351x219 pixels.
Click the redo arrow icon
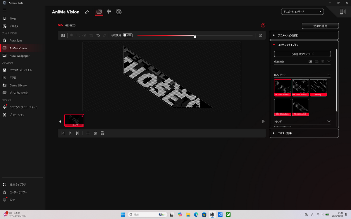click(105, 35)
